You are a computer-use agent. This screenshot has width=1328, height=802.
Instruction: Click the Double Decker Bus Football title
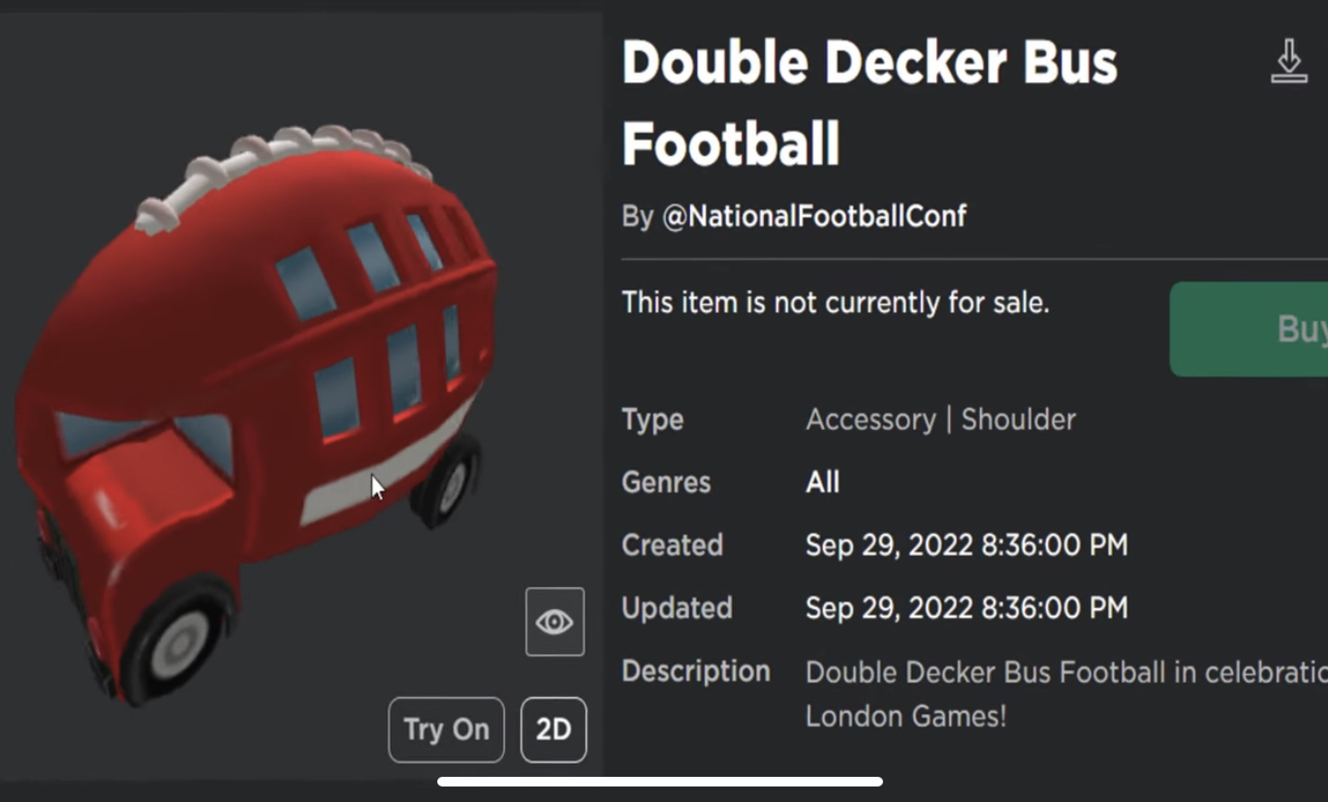(869, 103)
